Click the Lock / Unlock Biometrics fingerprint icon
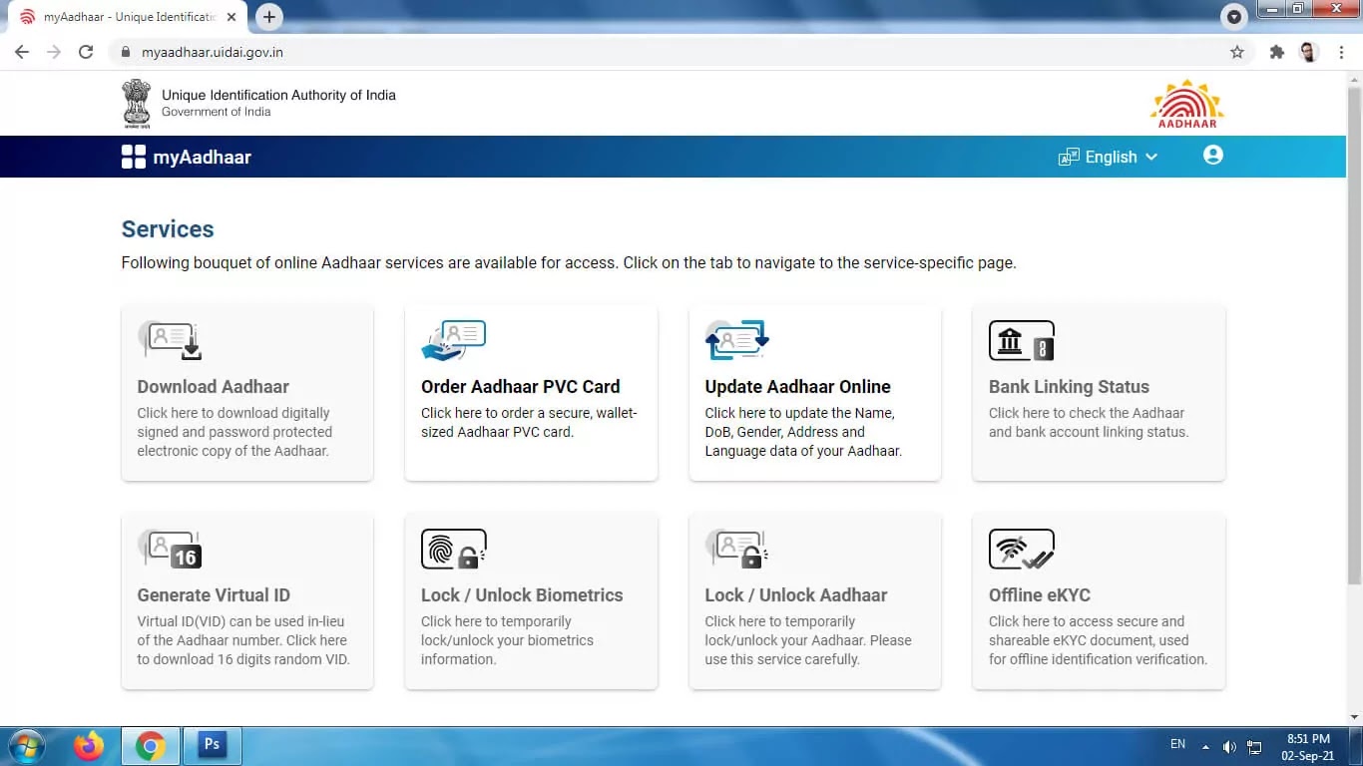Screen dimensions: 1363x766 454,550
